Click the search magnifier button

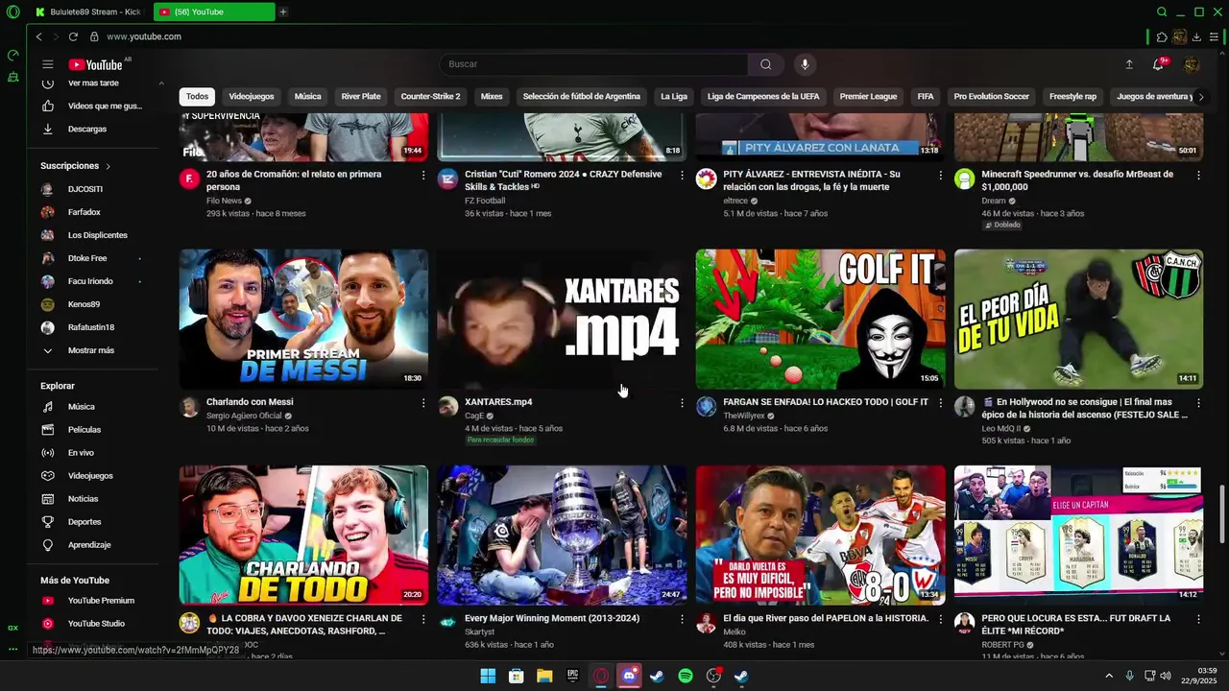(x=765, y=64)
